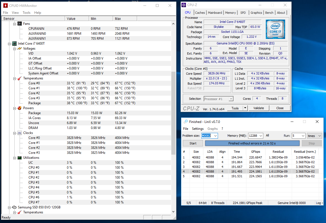
Task: Collapse the CPU Temperatures node
Action: (x=15, y=78)
